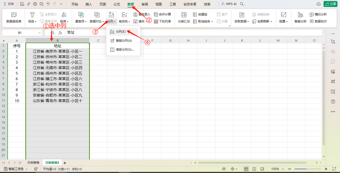
Task: Click the 分类汇总 subtotal icon
Action: tap(184, 15)
